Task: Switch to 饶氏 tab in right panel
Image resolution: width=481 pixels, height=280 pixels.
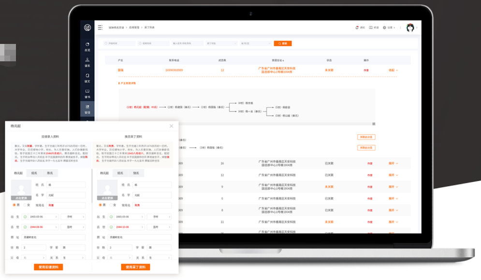Action: pyautogui.click(x=136, y=173)
